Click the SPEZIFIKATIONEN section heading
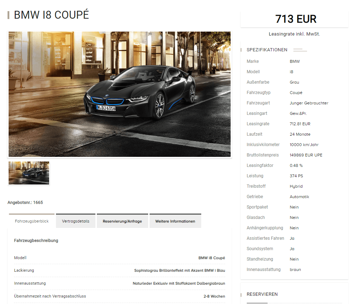Screen dimensions: 349x304 coord(267,50)
